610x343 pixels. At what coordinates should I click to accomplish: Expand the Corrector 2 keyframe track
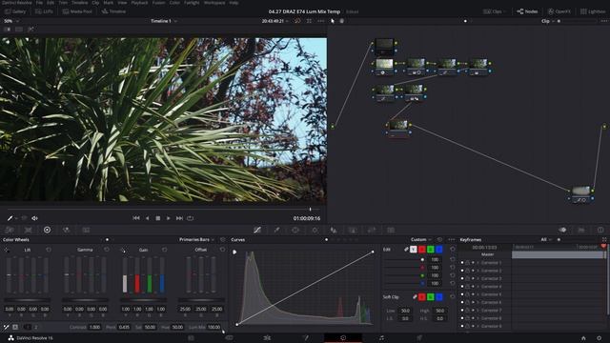478,271
